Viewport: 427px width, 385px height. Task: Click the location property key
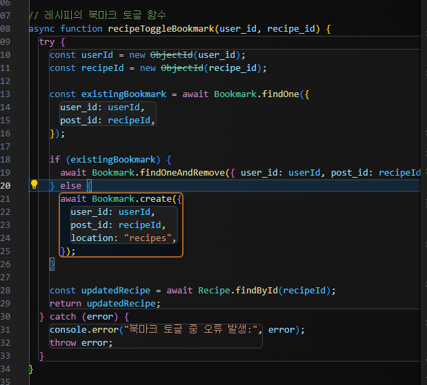[x=92, y=238]
